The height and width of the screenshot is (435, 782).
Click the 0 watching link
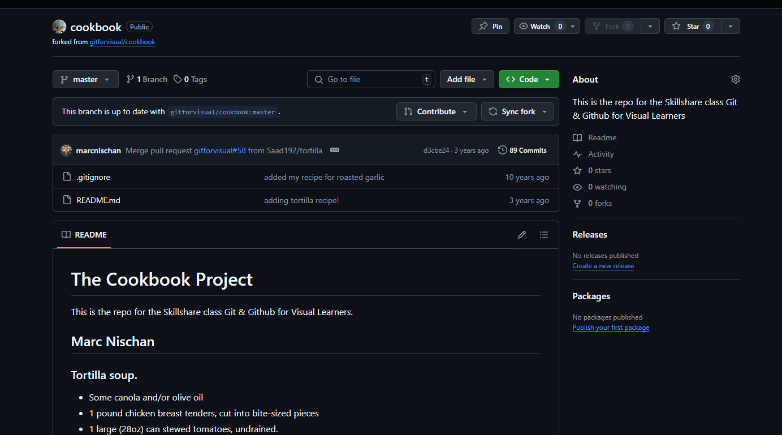[600, 187]
